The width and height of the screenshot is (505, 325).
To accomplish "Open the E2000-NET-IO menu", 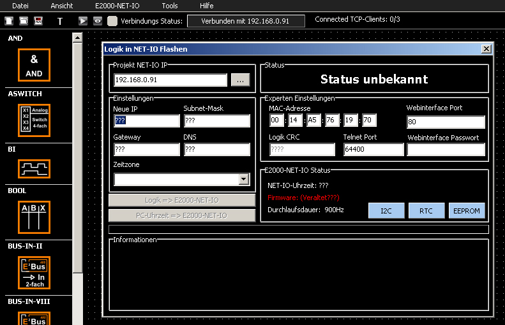I will point(117,5).
